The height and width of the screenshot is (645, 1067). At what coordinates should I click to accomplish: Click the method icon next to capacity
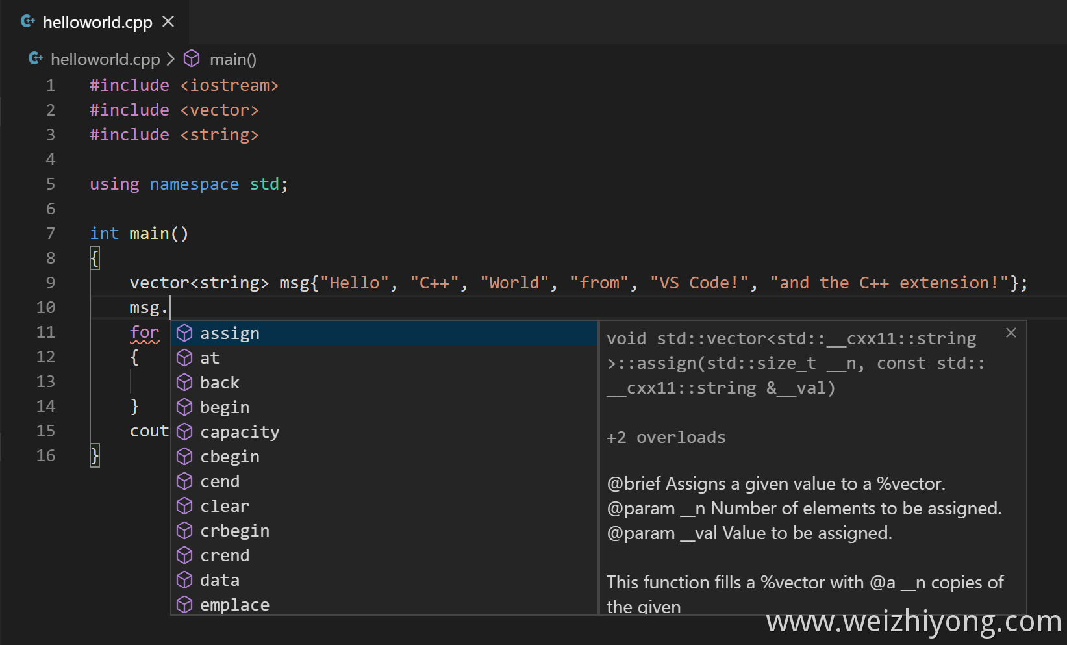click(184, 432)
